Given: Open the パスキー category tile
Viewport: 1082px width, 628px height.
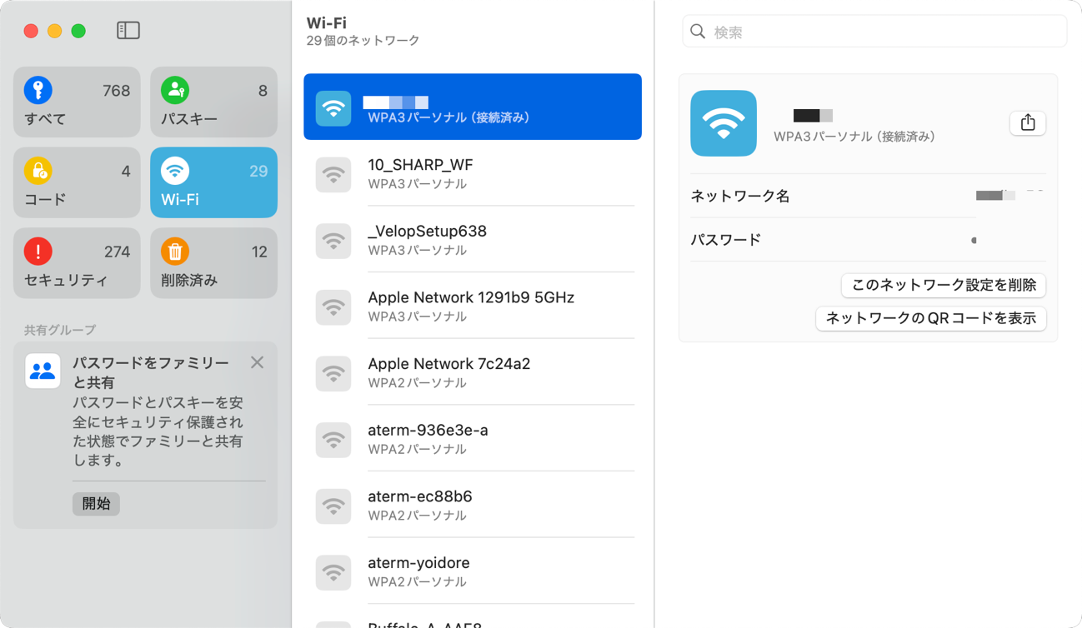Looking at the screenshot, I should pos(213,102).
